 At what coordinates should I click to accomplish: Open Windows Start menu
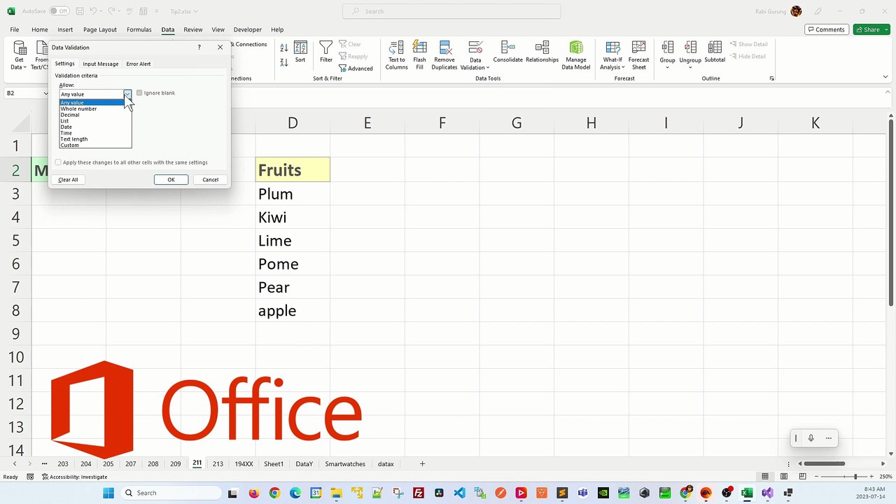[x=108, y=493]
